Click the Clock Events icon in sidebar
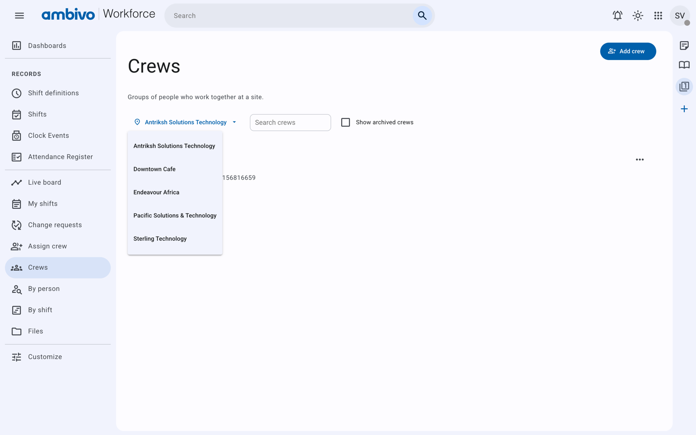The width and height of the screenshot is (696, 435). coord(16,135)
